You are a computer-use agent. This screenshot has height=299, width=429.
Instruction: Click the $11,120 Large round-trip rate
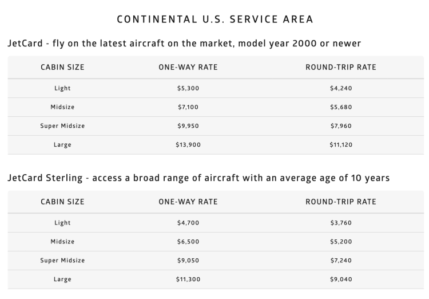click(x=341, y=145)
